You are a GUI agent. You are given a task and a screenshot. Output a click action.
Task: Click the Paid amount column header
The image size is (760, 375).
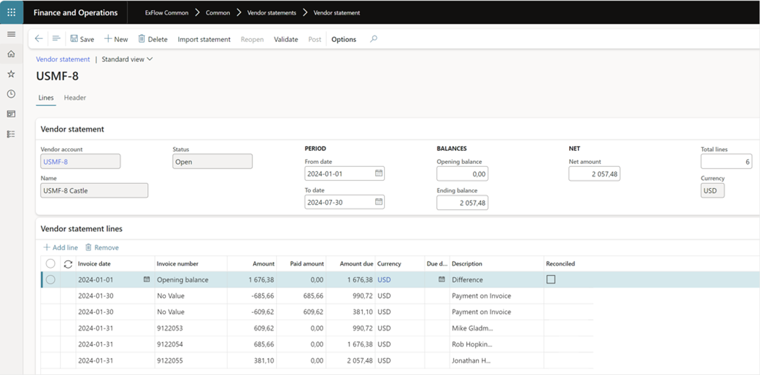pos(307,264)
